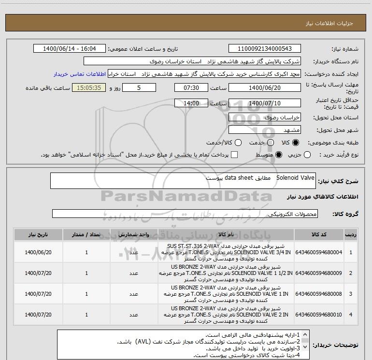Click the نام کالا column header
The height and width of the screenshot is (360, 372).
click(226, 235)
